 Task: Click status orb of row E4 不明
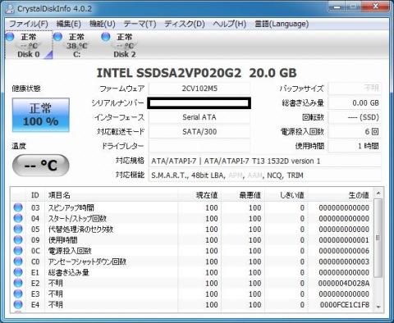tap(18, 304)
